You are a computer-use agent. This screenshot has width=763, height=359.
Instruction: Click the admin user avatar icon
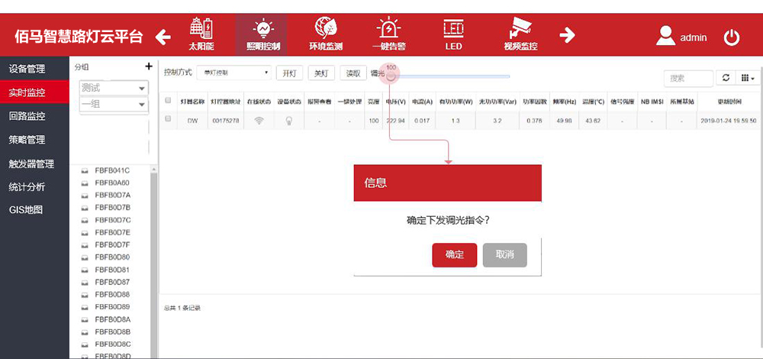coord(665,36)
